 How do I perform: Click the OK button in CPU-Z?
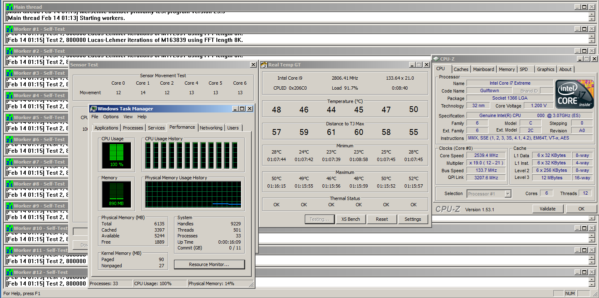[581, 209]
